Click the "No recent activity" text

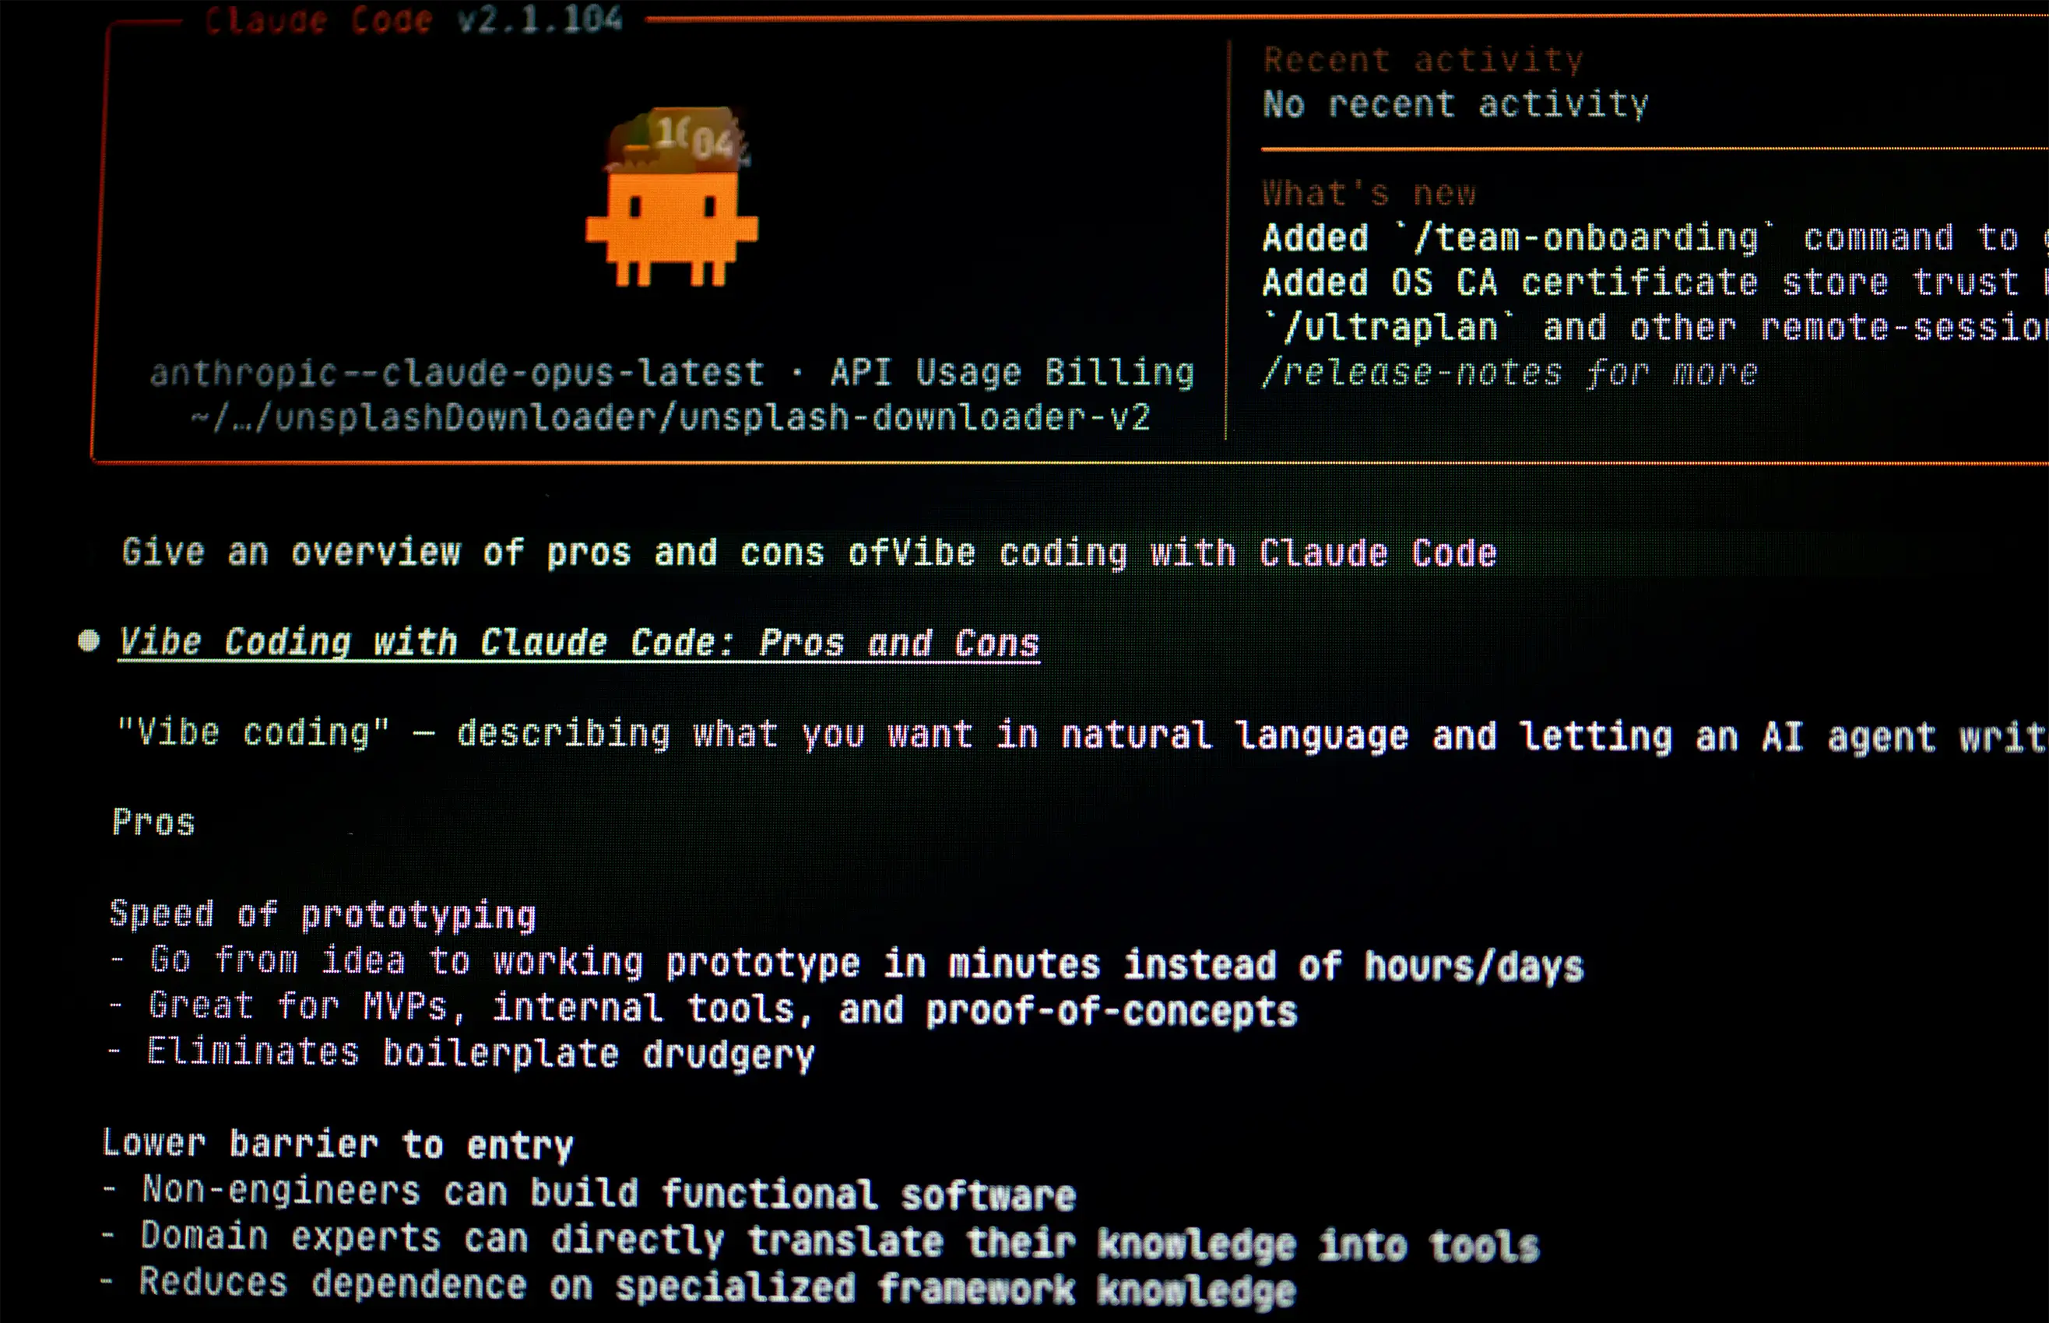point(1455,104)
